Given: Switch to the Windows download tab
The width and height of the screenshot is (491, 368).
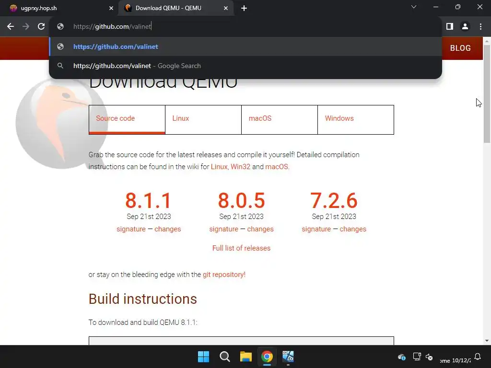Looking at the screenshot, I should [x=356, y=119].
